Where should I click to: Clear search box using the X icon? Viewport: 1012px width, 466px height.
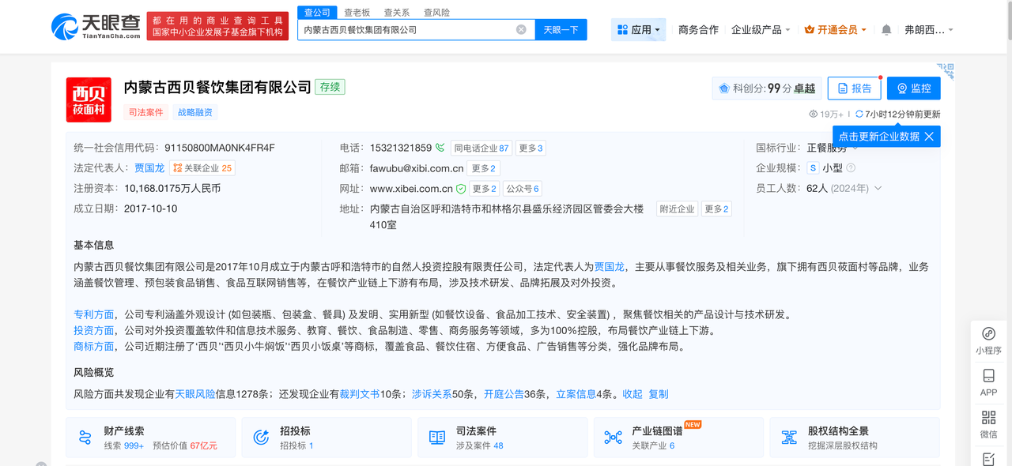(x=521, y=29)
